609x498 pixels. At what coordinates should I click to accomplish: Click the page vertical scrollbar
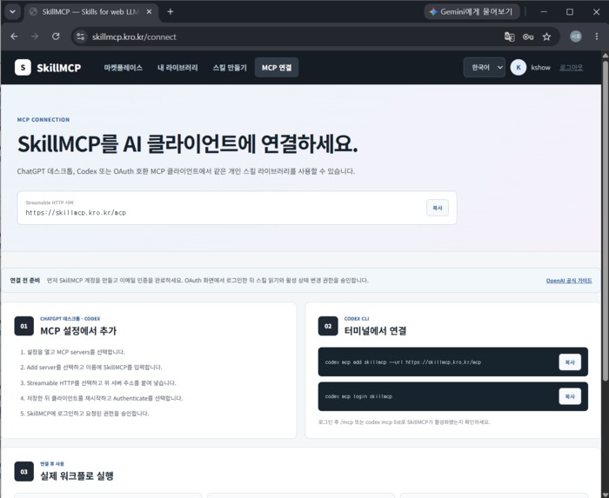606,219
